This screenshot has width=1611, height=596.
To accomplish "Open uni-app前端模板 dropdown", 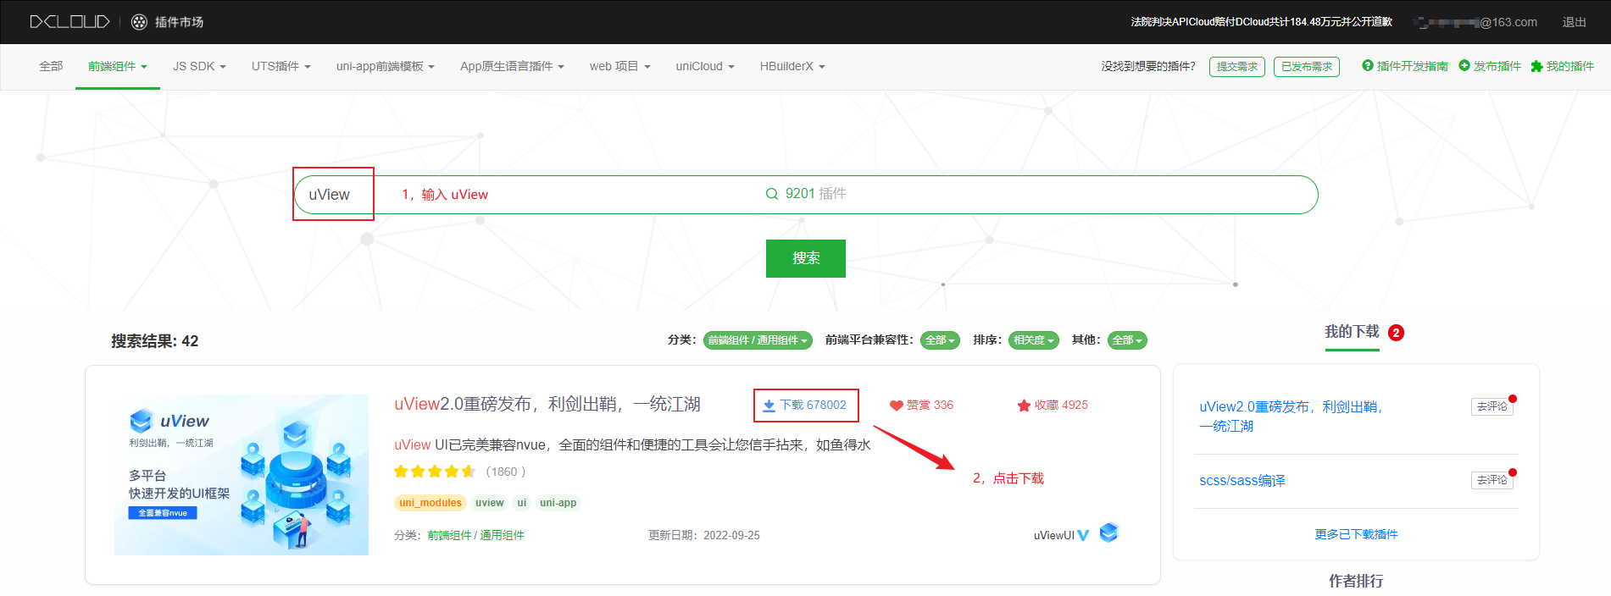I will (386, 66).
